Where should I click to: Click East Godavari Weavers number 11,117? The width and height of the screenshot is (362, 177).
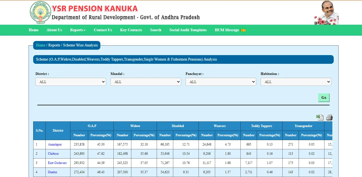207,163
